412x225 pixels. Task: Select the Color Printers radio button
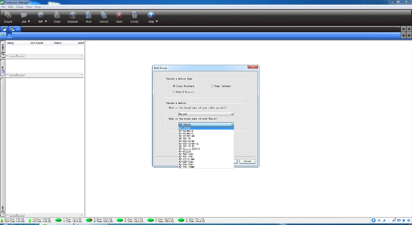point(174,86)
